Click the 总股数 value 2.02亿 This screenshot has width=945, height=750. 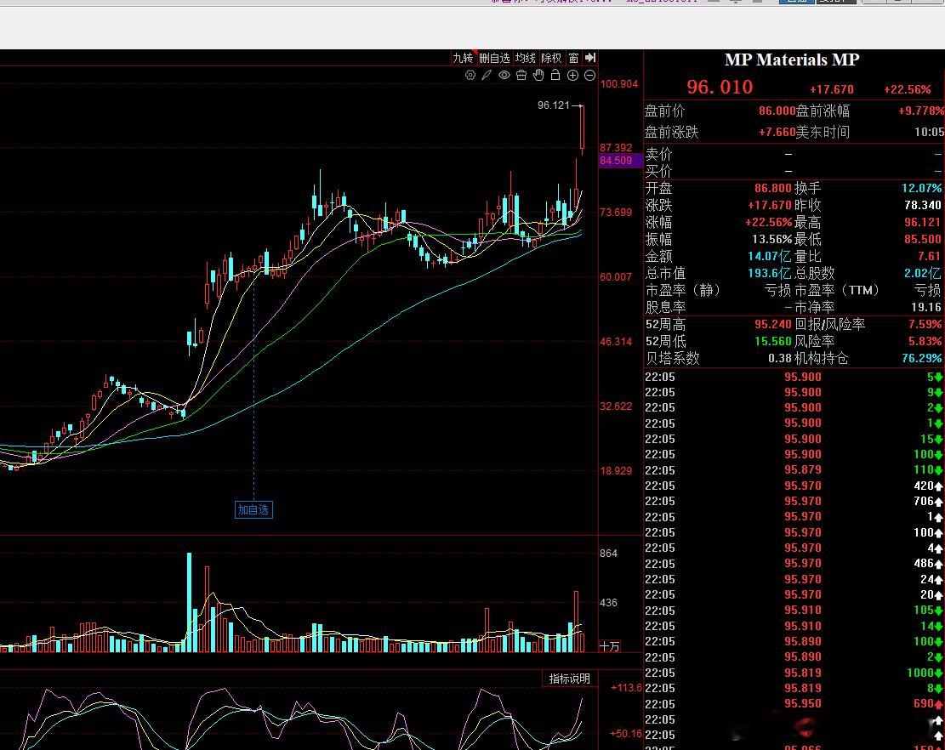click(x=923, y=273)
